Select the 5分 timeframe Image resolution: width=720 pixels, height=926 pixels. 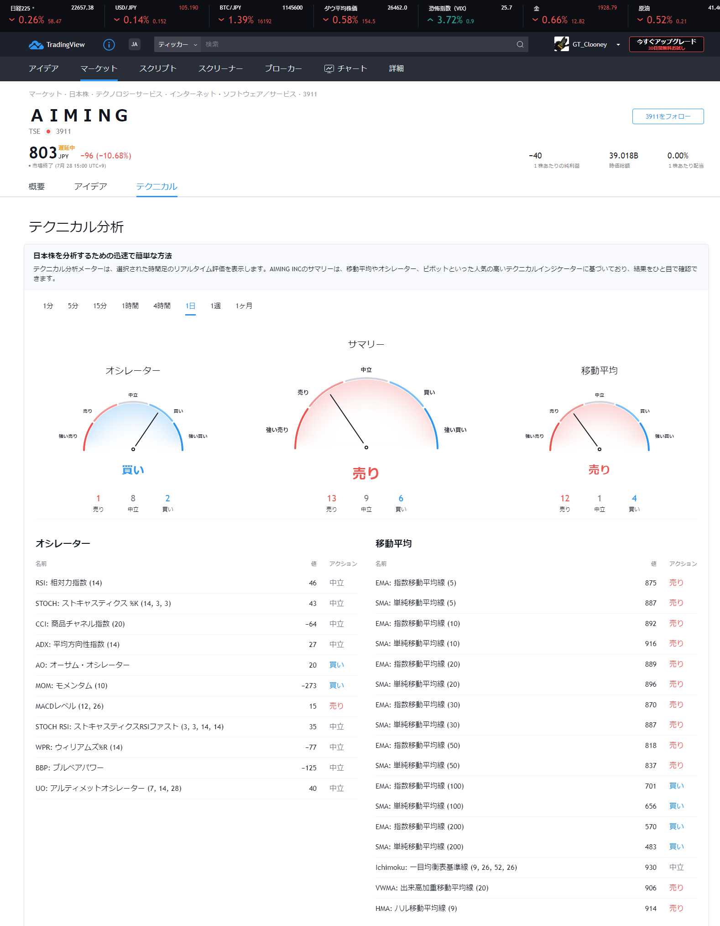click(x=73, y=306)
